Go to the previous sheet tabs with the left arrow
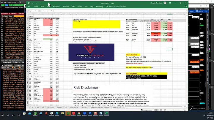Image resolution: width=214 pixels, height=120 pixels. pyautogui.click(x=29, y=108)
